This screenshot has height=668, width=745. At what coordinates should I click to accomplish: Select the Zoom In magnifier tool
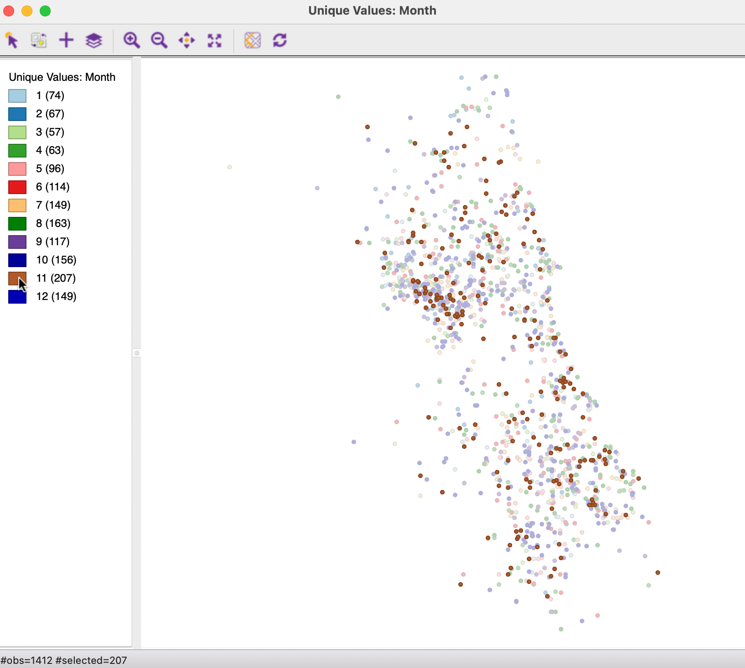(x=131, y=40)
